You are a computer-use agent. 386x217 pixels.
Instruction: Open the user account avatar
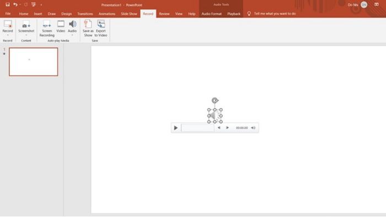pyautogui.click(x=364, y=4)
